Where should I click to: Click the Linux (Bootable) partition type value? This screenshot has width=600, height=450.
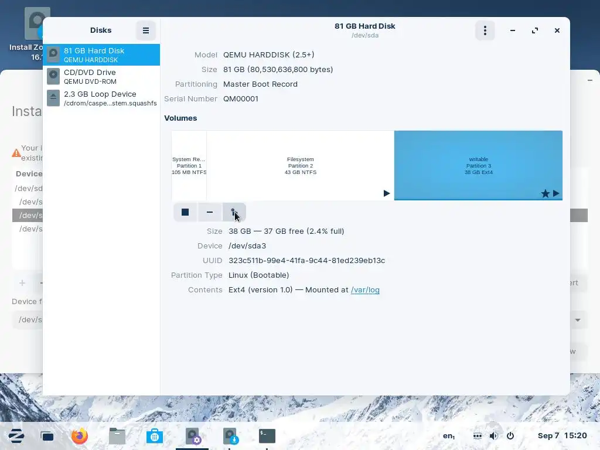click(x=258, y=275)
